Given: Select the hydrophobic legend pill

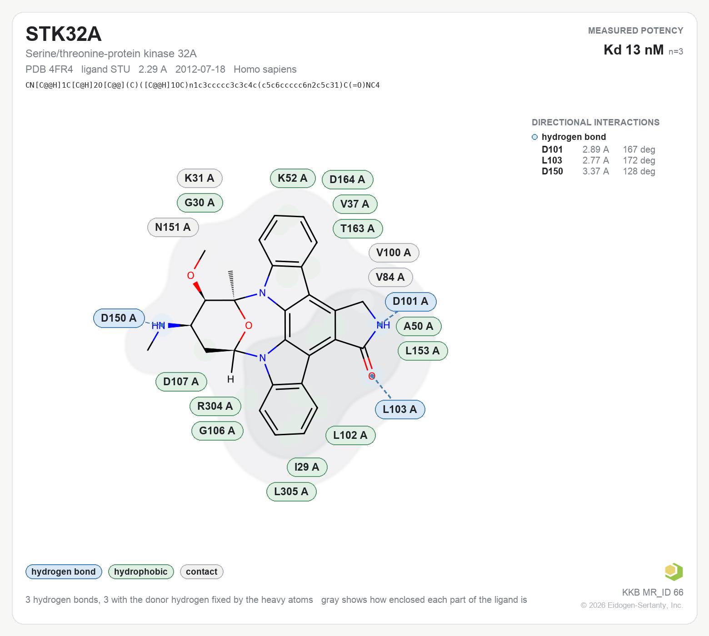Looking at the screenshot, I should click(x=141, y=571).
